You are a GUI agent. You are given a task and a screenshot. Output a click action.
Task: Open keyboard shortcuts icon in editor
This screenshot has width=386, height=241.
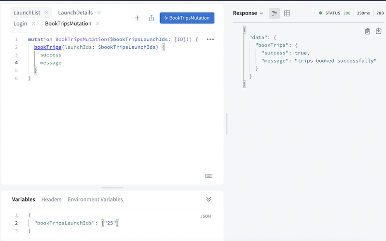pos(209,176)
